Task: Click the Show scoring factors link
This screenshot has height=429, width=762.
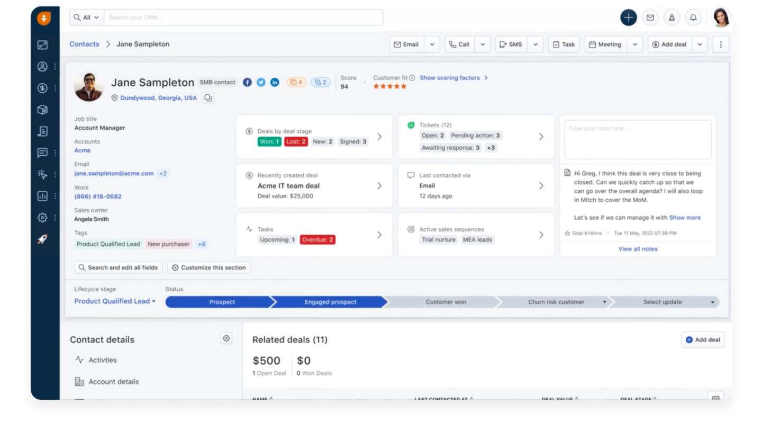Action: pyautogui.click(x=450, y=77)
